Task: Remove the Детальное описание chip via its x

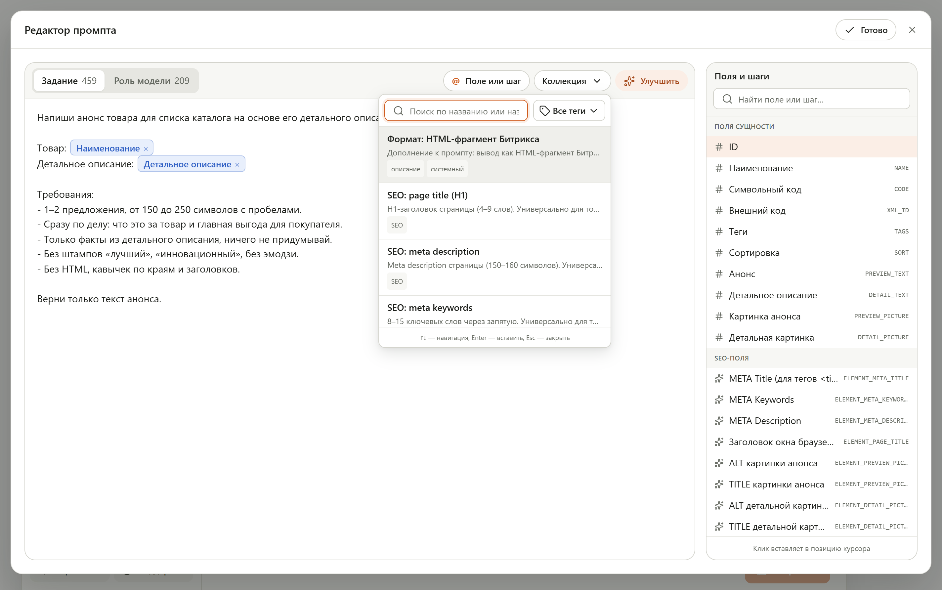Action: tap(237, 165)
